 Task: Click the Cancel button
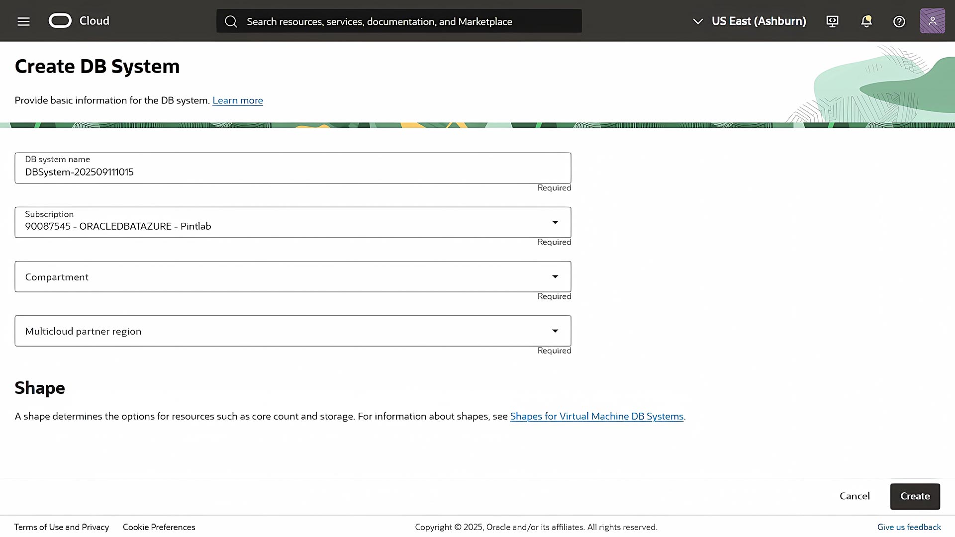coord(855,496)
